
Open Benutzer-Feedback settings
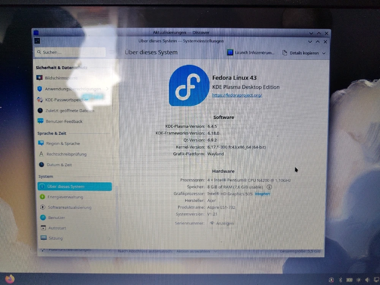point(64,122)
